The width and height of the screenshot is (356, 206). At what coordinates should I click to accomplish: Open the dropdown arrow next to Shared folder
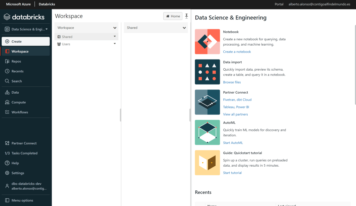tap(115, 37)
